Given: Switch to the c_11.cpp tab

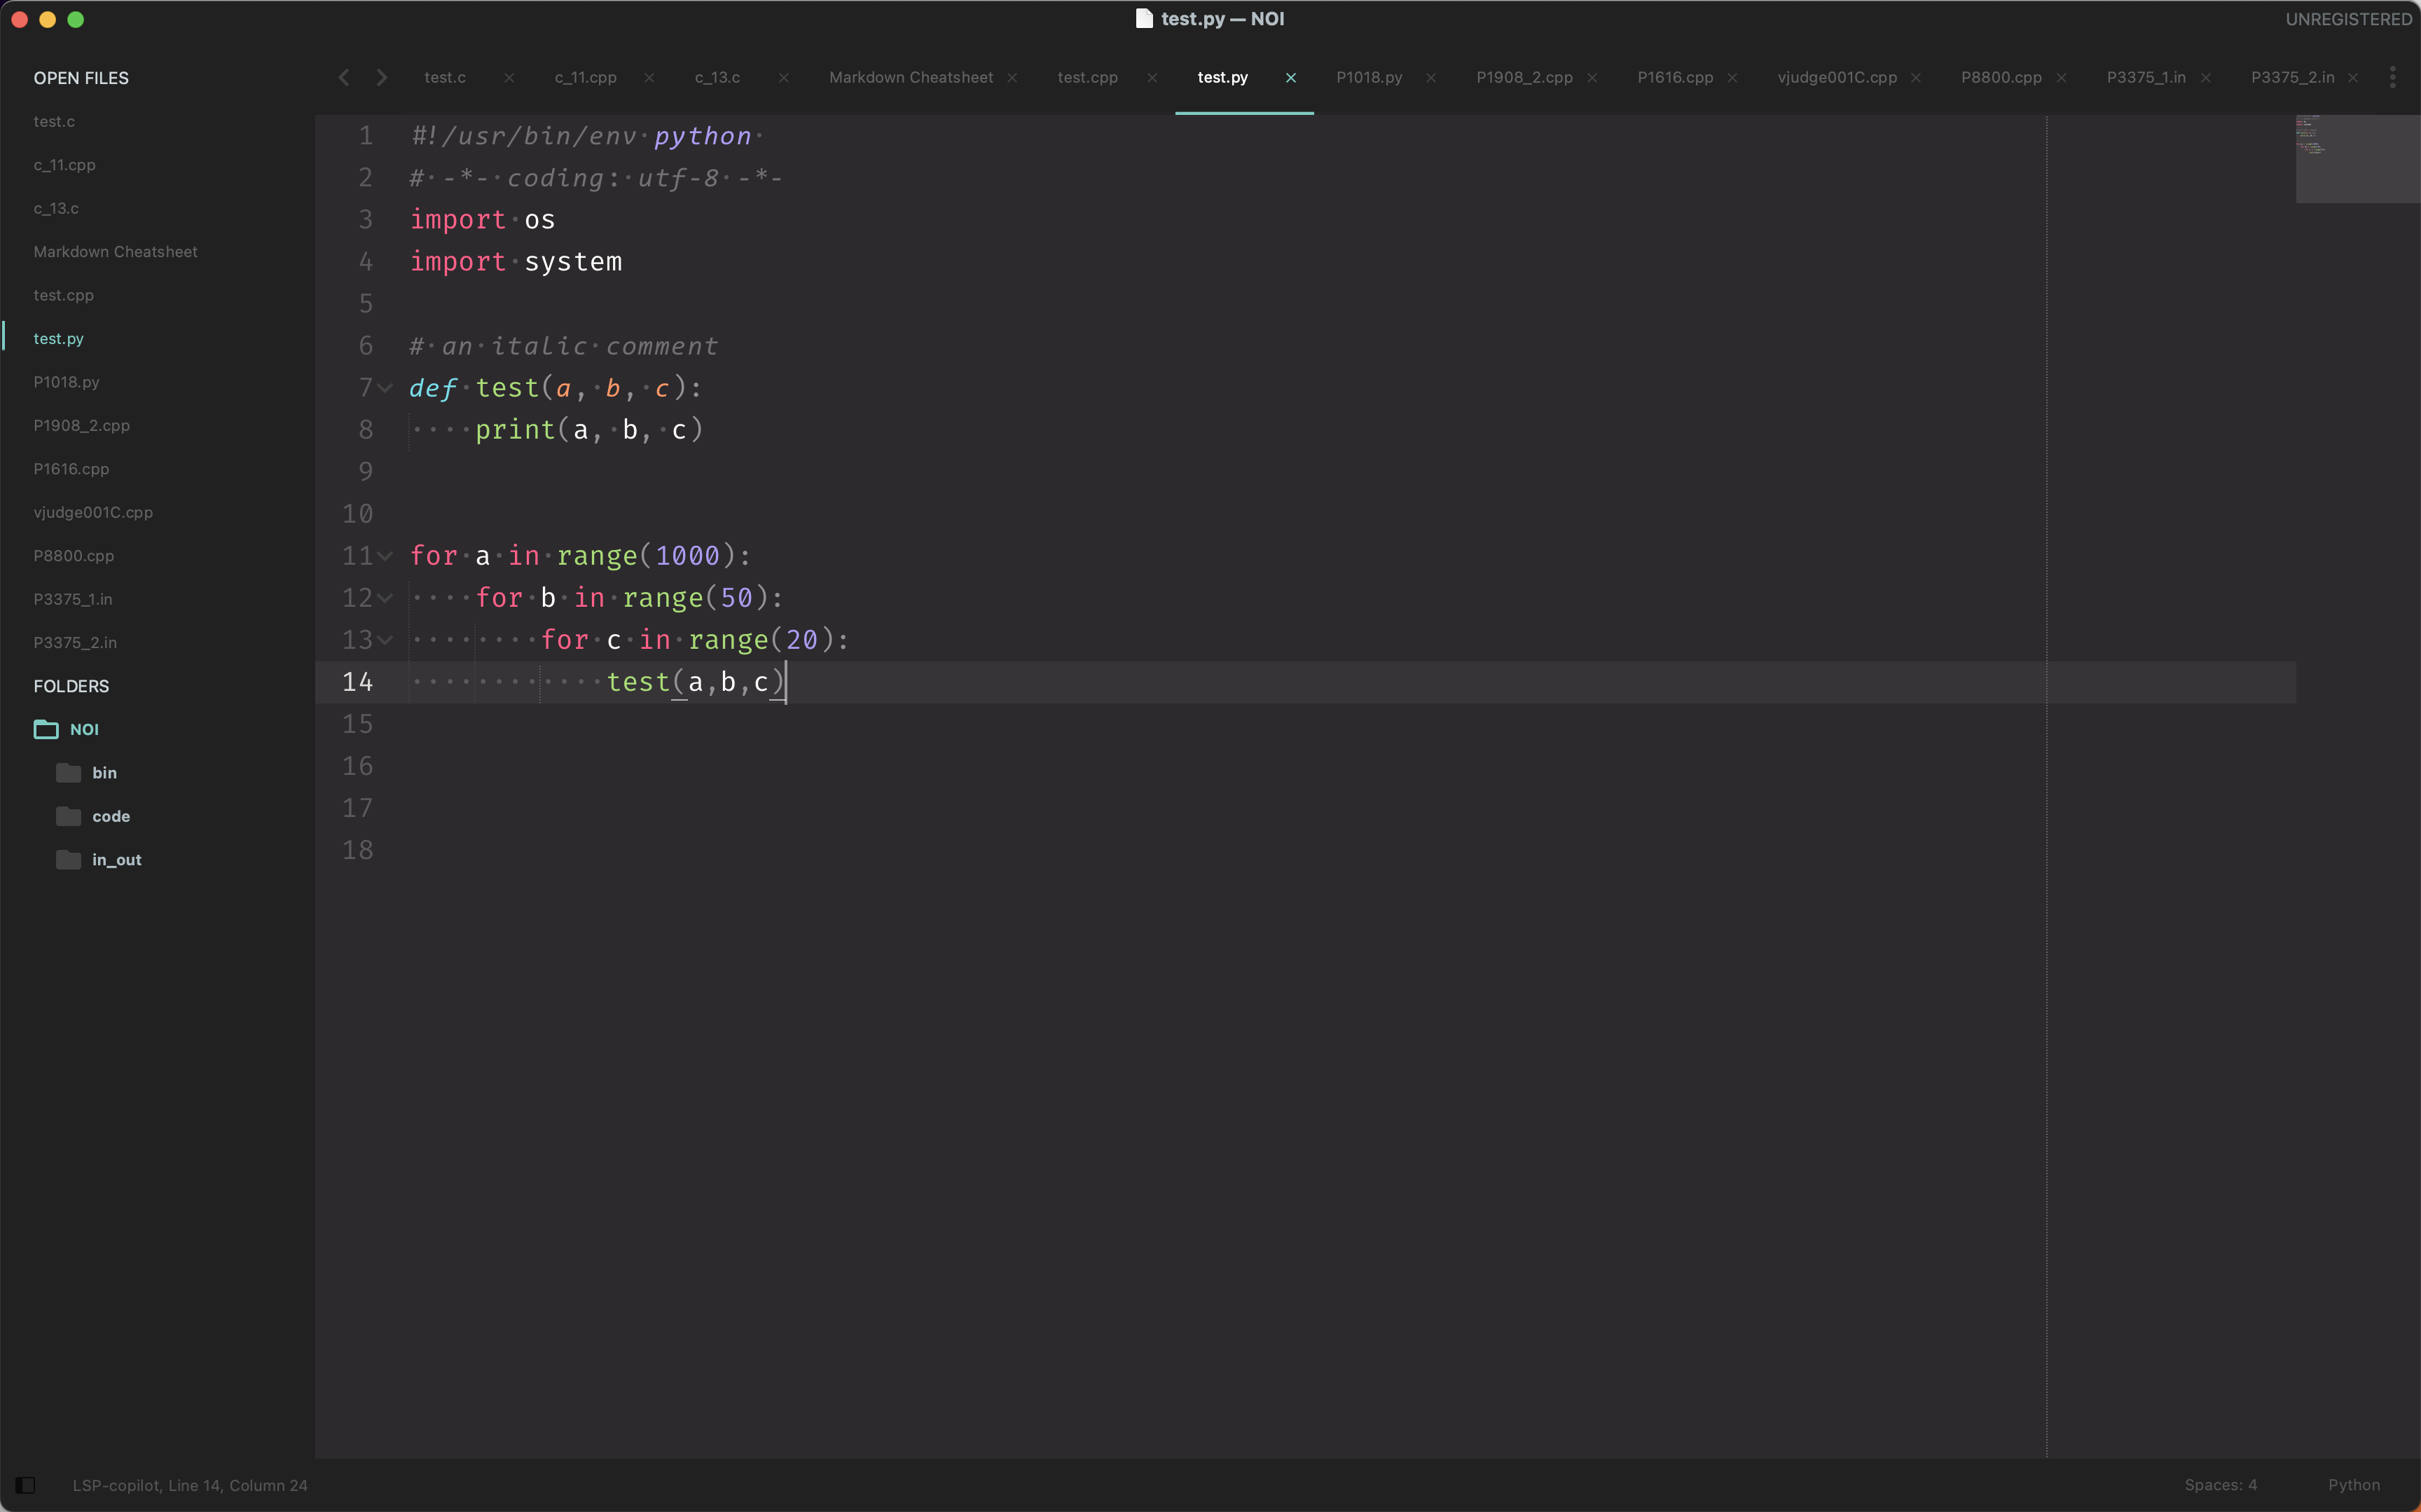Looking at the screenshot, I should (x=586, y=77).
